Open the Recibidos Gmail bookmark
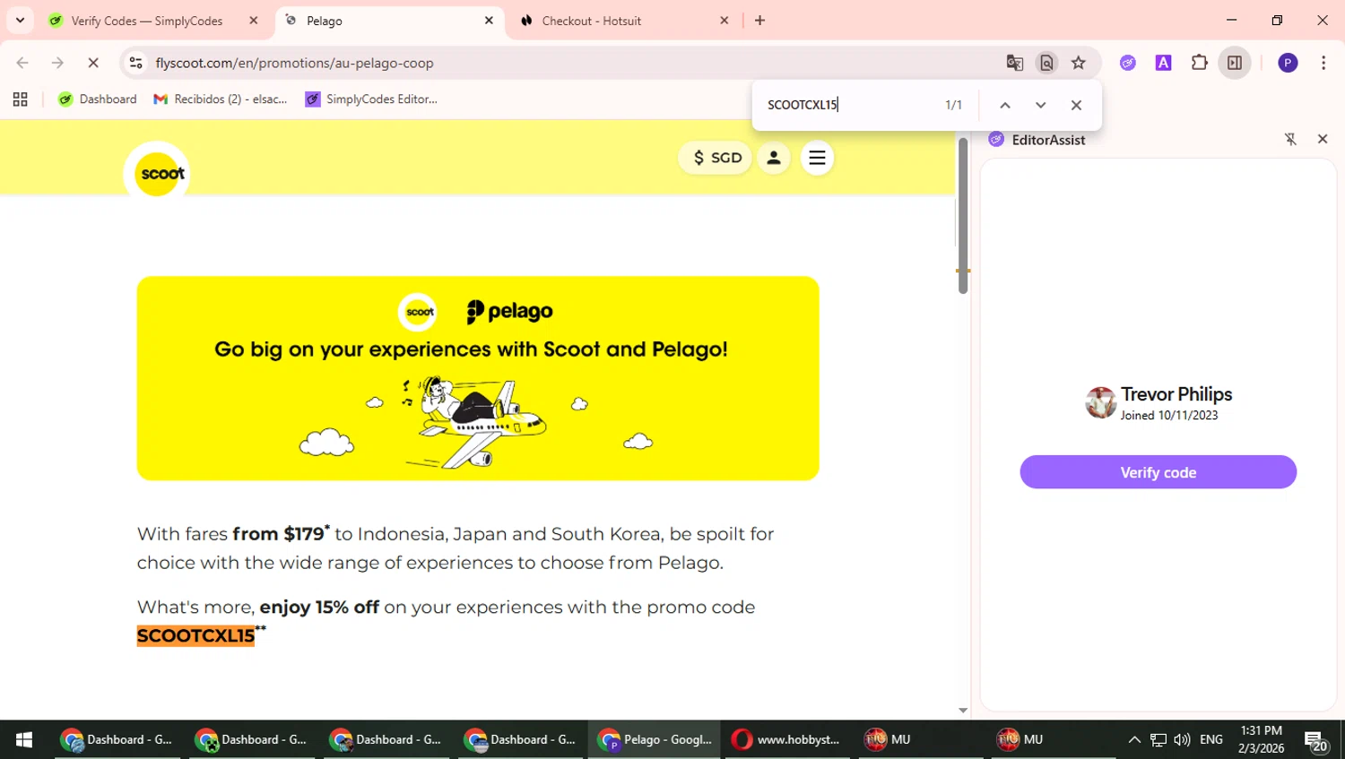This screenshot has height=759, width=1345. (221, 99)
